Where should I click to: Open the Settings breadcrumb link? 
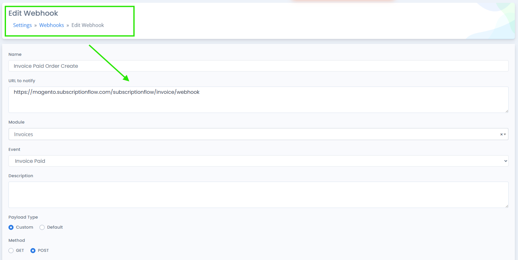pyautogui.click(x=22, y=25)
